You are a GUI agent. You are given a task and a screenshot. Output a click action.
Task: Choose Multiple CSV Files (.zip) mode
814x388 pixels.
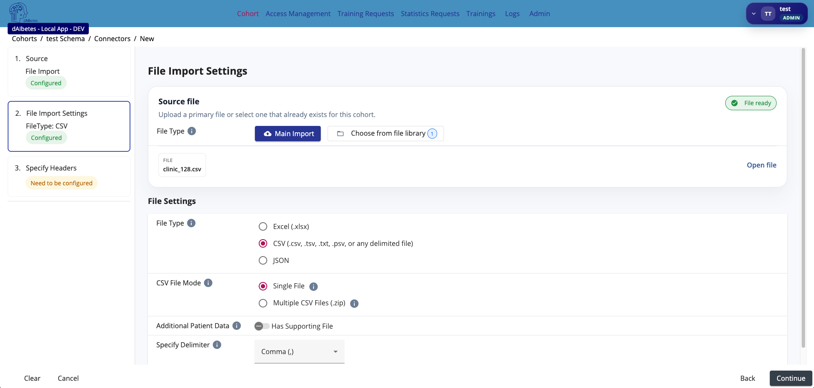coord(263,303)
